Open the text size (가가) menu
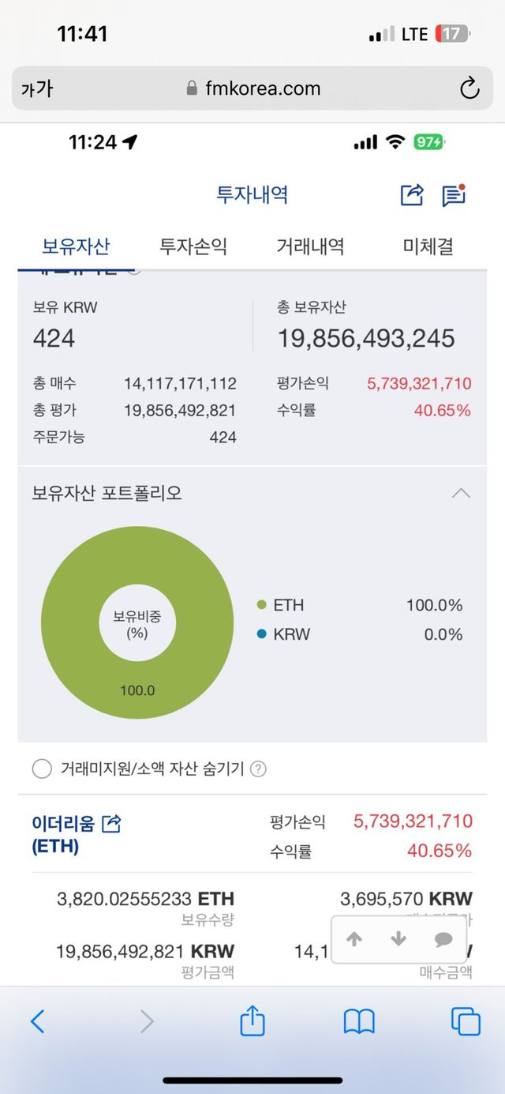Viewport: 505px width, 1094px height. (x=37, y=88)
